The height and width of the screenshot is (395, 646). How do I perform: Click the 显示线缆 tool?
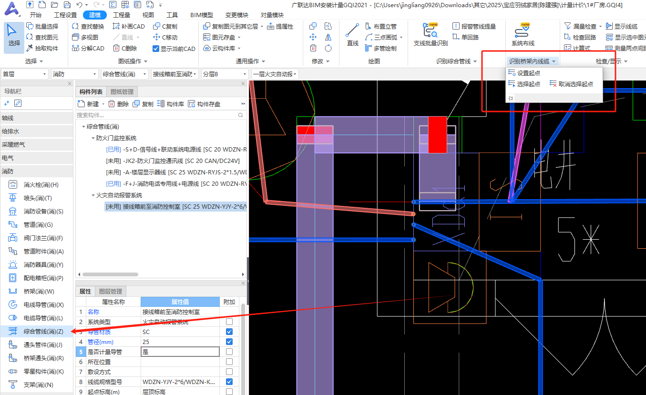[622, 26]
